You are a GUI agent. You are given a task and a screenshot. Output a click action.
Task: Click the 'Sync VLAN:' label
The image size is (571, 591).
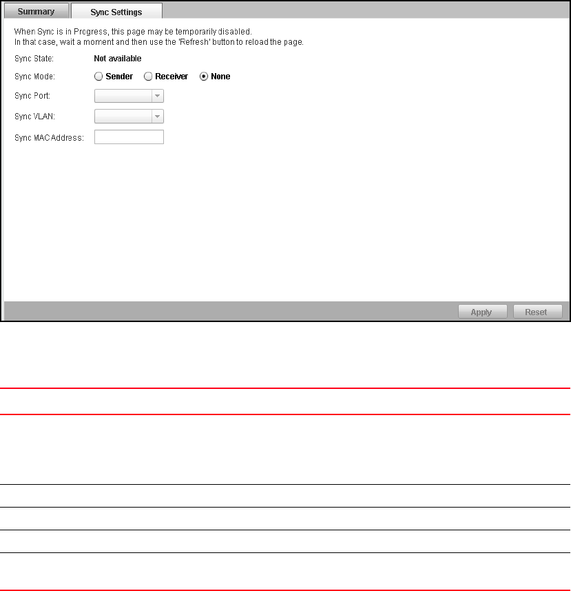click(34, 117)
